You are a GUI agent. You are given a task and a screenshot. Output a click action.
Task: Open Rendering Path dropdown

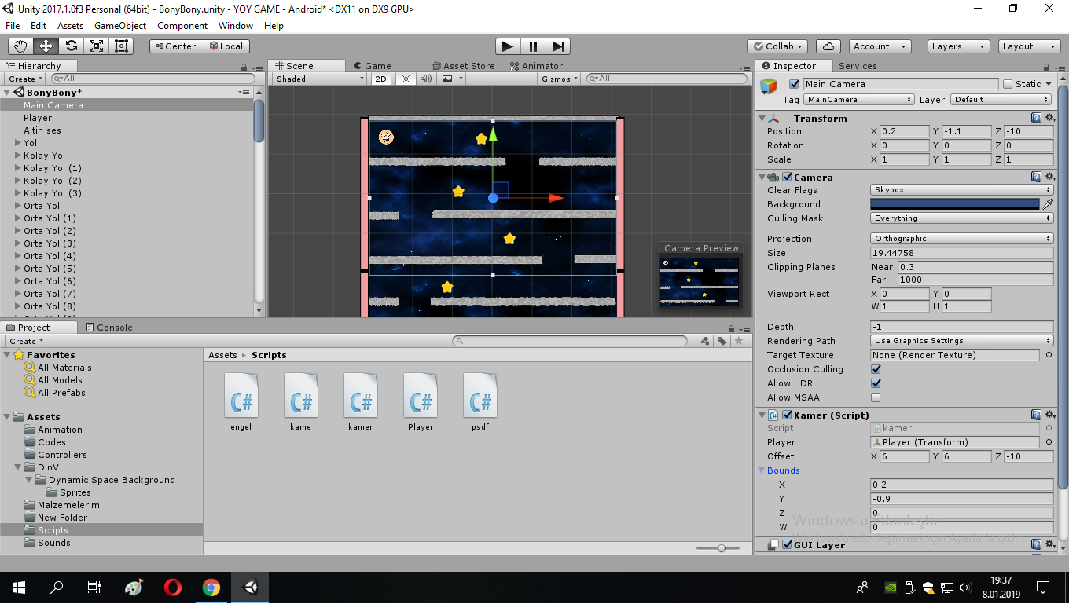pyautogui.click(x=962, y=341)
